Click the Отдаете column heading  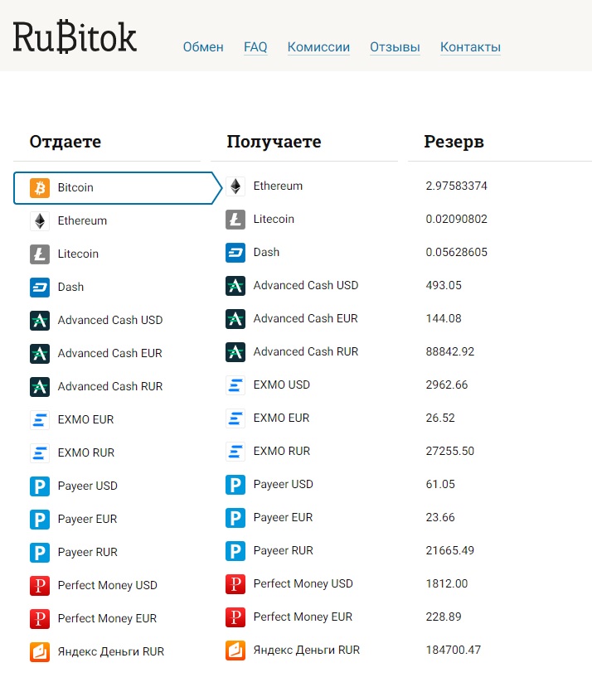(x=66, y=142)
